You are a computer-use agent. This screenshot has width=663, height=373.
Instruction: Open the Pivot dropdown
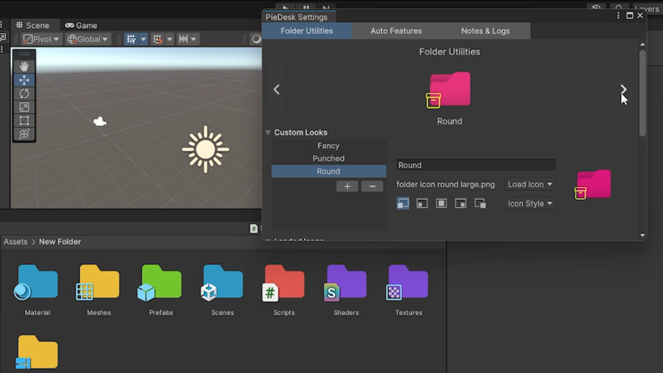41,39
